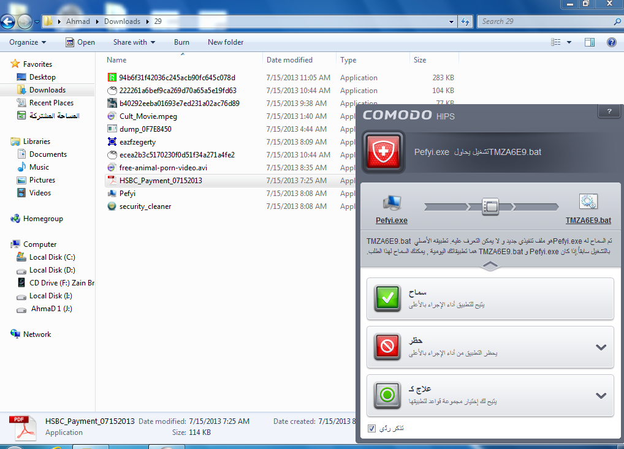The width and height of the screenshot is (624, 449).
Task: Click the dump_0F7E8450 file icon
Action: [112, 129]
